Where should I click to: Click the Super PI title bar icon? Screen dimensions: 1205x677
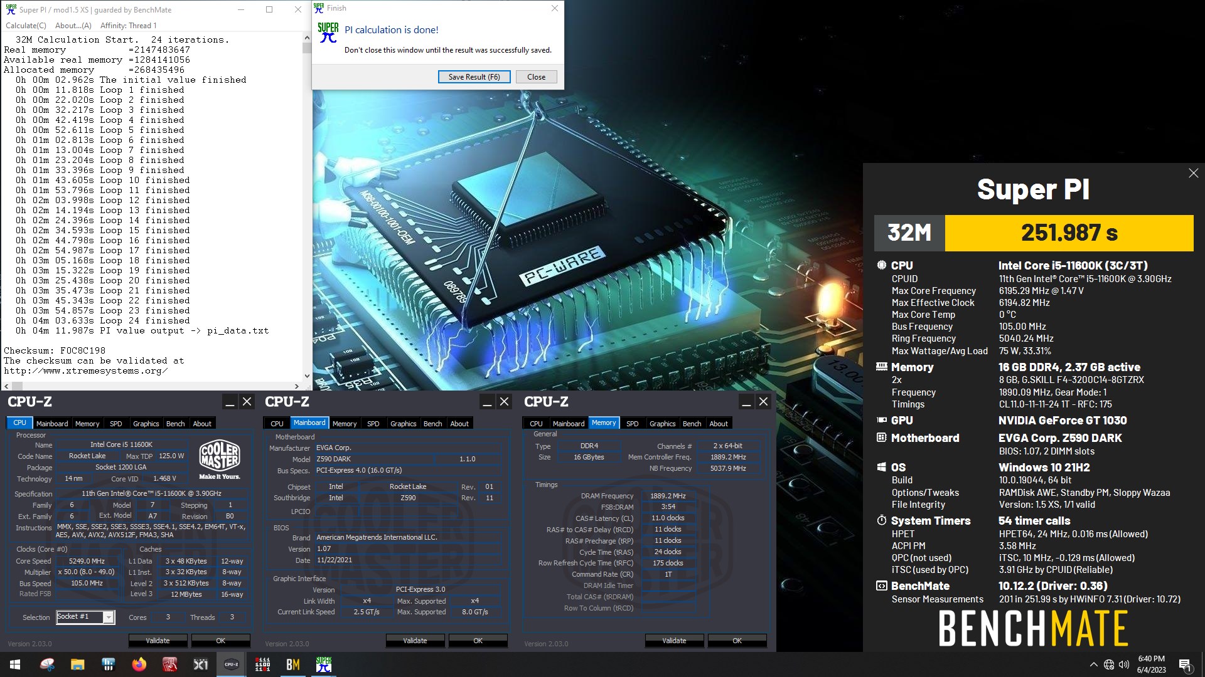click(11, 9)
